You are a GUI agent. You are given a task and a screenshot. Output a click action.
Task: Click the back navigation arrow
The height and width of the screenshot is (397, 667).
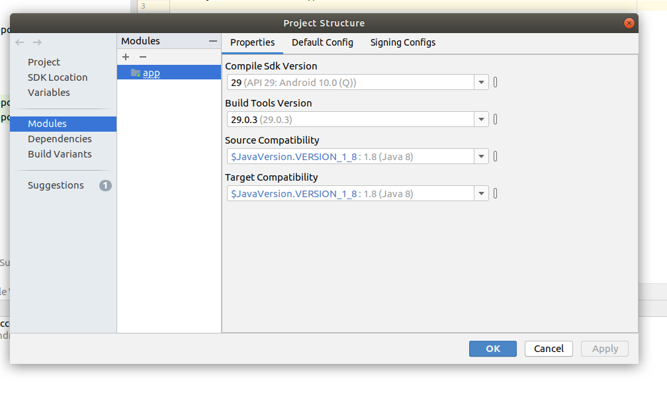(x=20, y=42)
